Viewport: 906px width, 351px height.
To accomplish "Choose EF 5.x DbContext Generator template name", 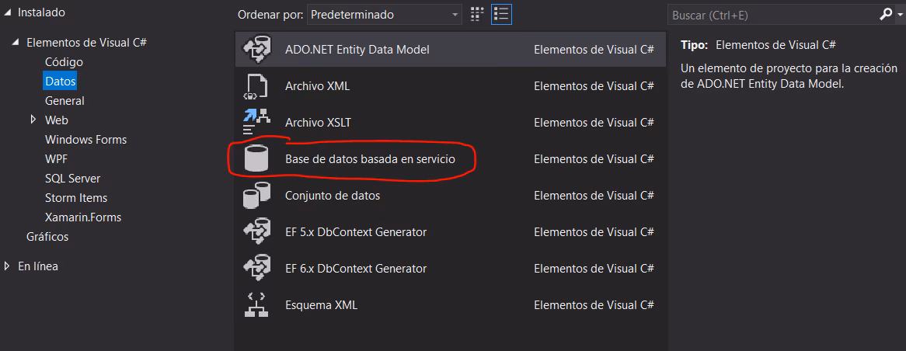I will 356,232.
